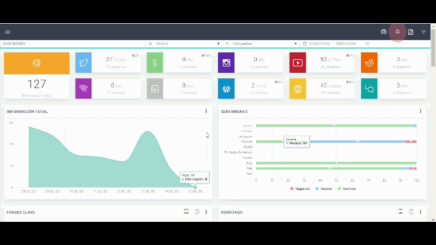Select the Instagram source tile

pos(251,63)
